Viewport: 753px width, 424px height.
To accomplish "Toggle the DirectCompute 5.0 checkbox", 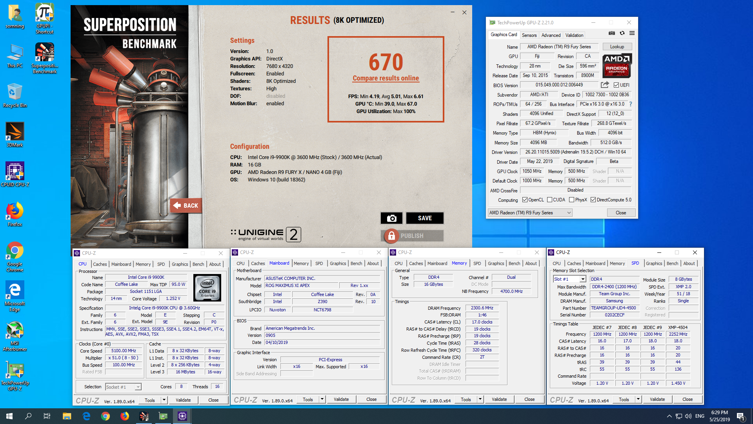I will pyautogui.click(x=593, y=200).
